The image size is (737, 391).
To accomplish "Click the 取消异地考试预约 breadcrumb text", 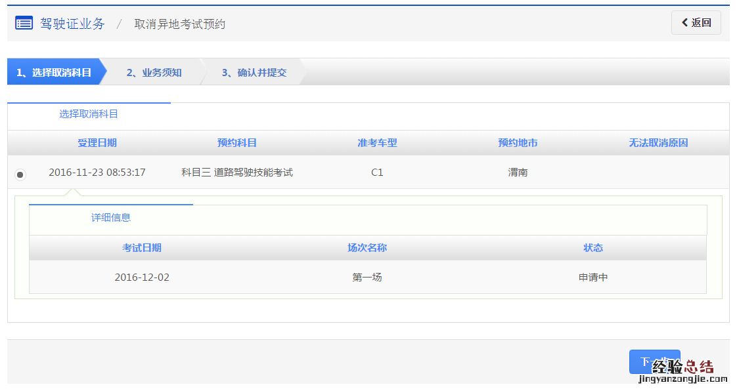I will click(x=179, y=24).
